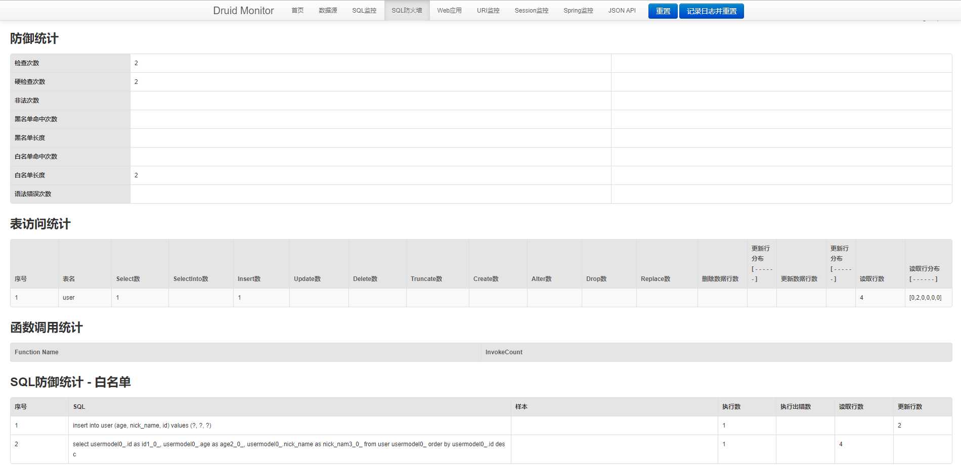Switch to the SQL监控 tab

(x=364, y=11)
